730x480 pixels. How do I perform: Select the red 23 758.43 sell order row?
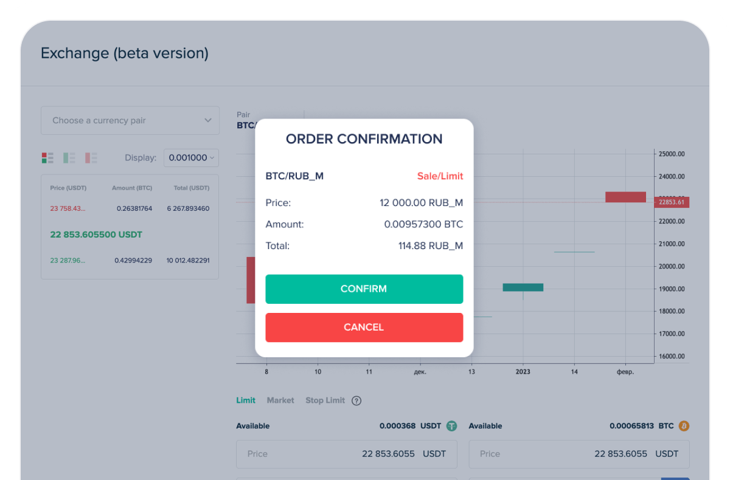130,208
